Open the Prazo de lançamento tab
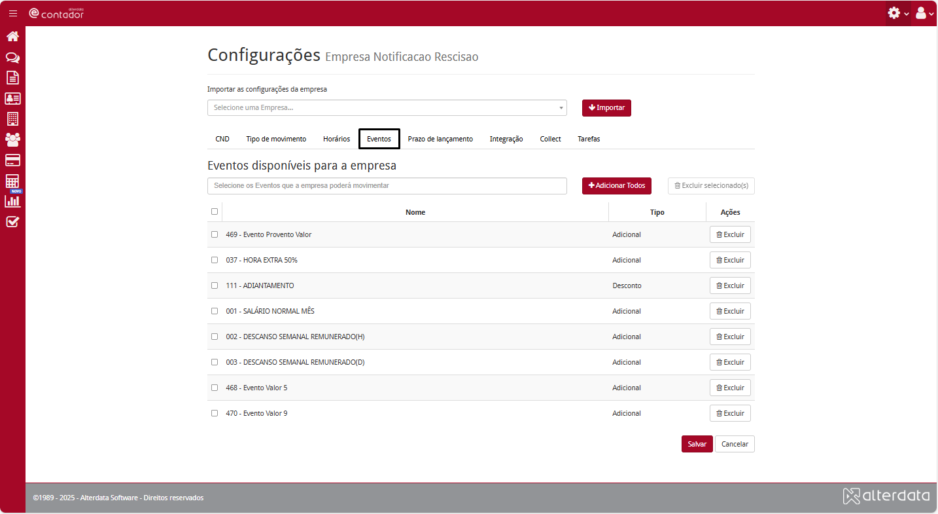The width and height of the screenshot is (938, 514). (x=440, y=139)
